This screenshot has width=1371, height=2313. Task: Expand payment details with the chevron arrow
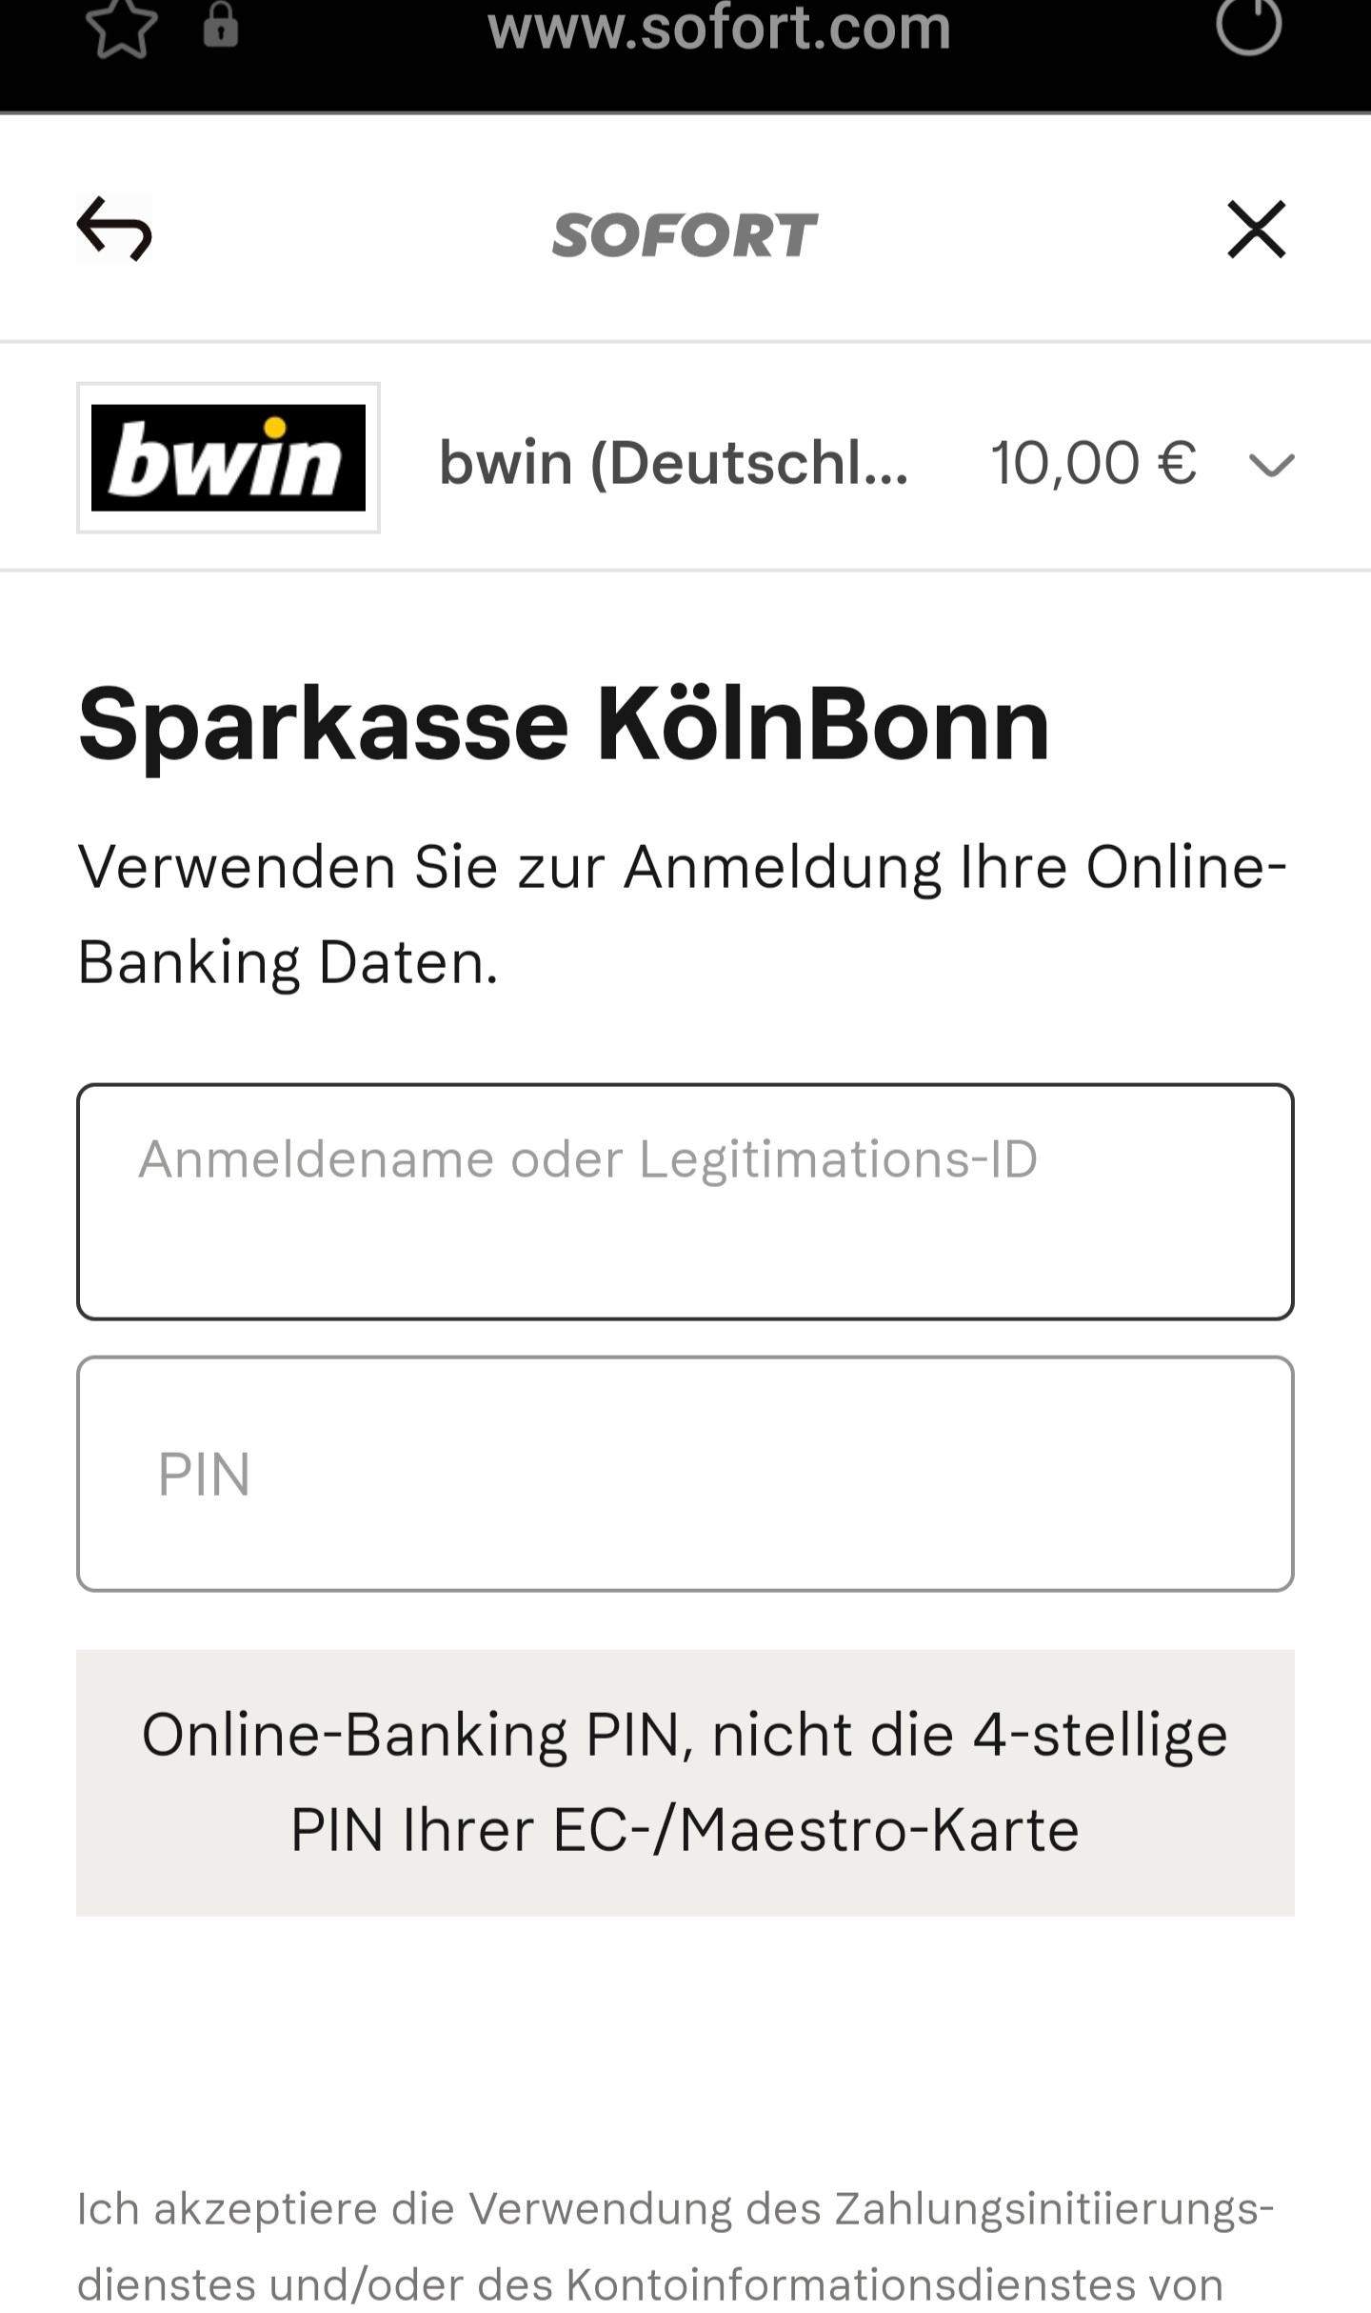tap(1271, 465)
